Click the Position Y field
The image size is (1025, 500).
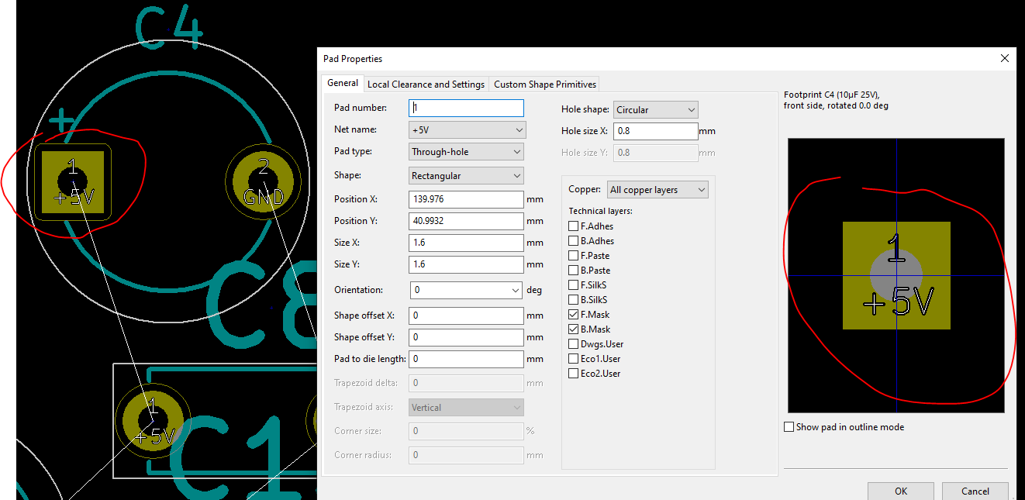[466, 221]
